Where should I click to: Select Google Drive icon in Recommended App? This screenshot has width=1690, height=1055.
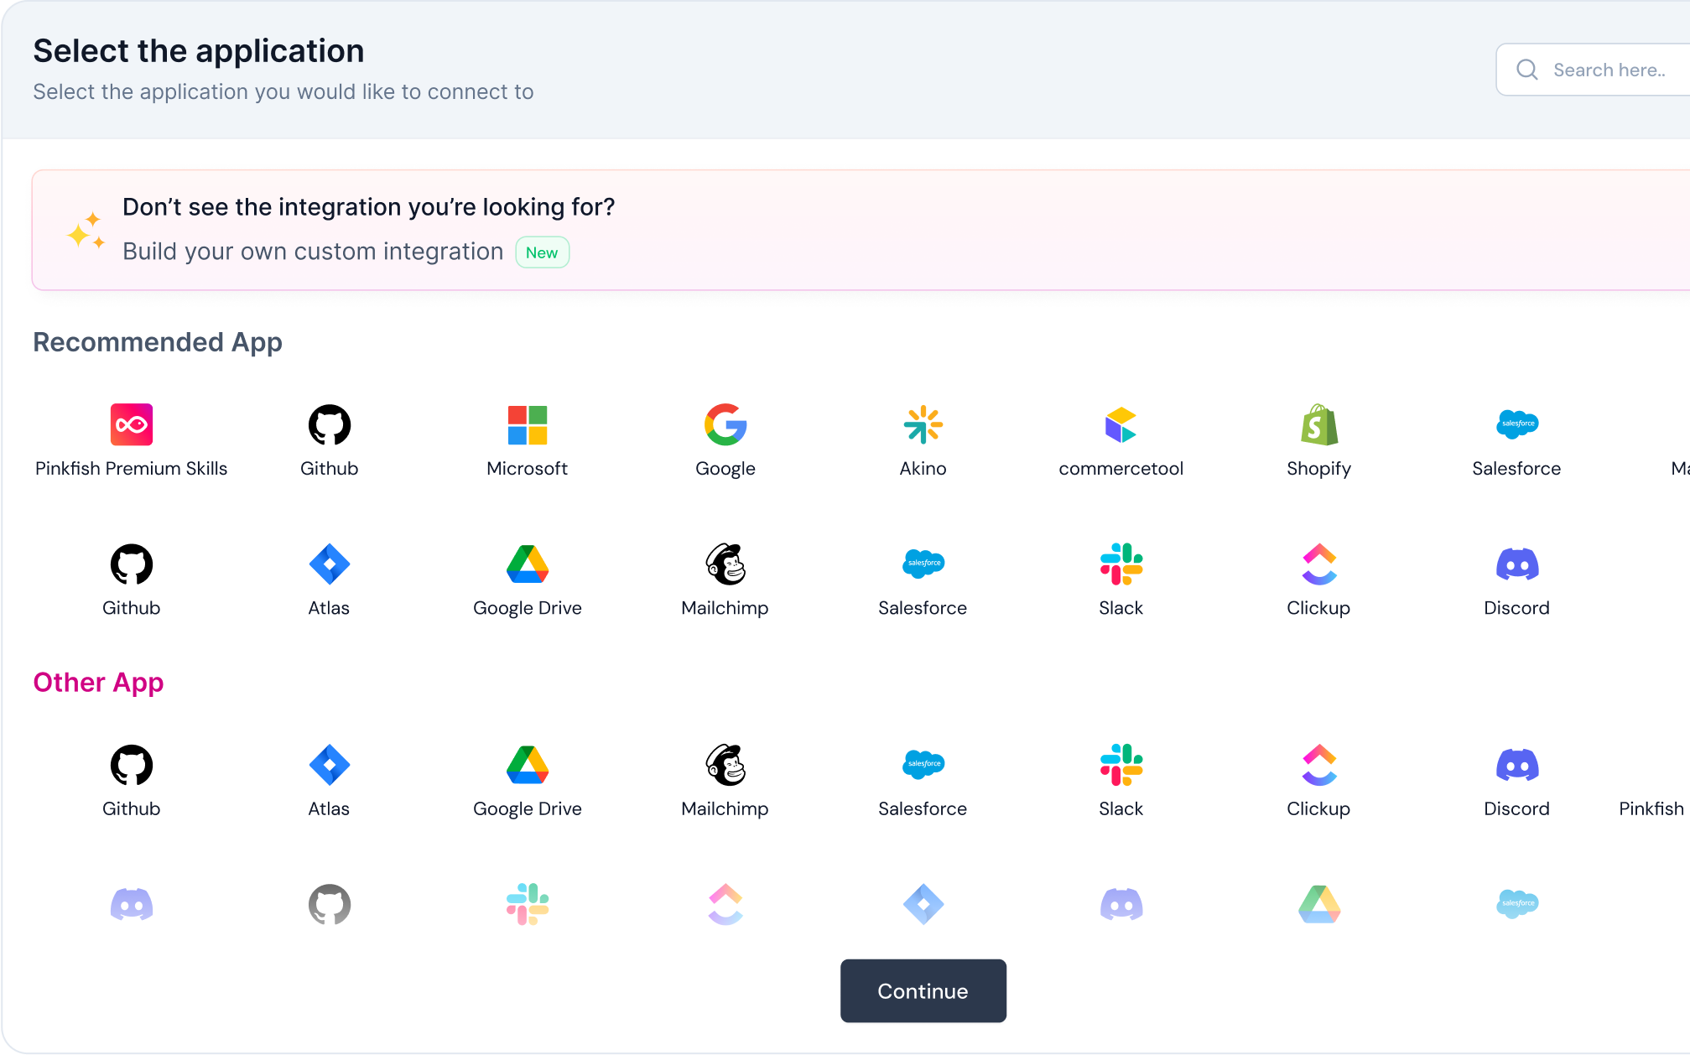click(x=528, y=564)
